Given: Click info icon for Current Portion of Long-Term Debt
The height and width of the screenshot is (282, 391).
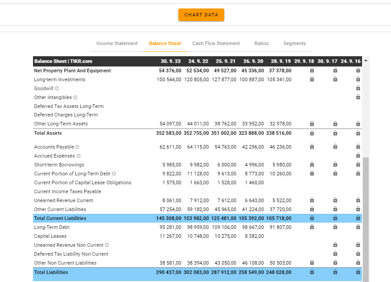Looking at the screenshot, I should [x=114, y=174].
